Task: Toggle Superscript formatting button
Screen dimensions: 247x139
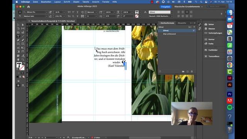Action: tap(73, 12)
